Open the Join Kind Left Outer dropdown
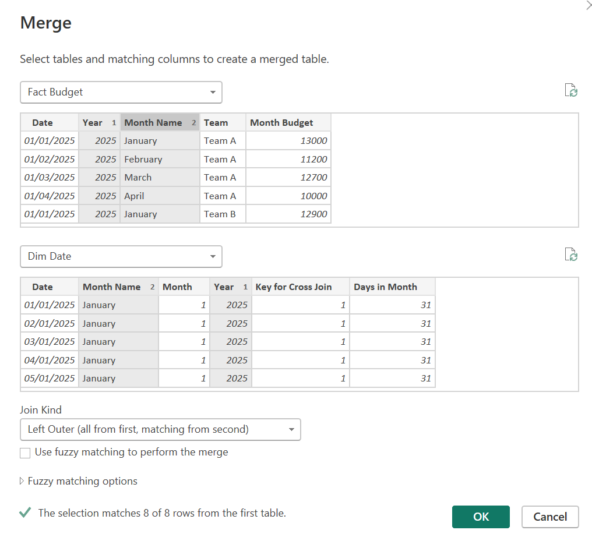The height and width of the screenshot is (537, 592). (160, 429)
